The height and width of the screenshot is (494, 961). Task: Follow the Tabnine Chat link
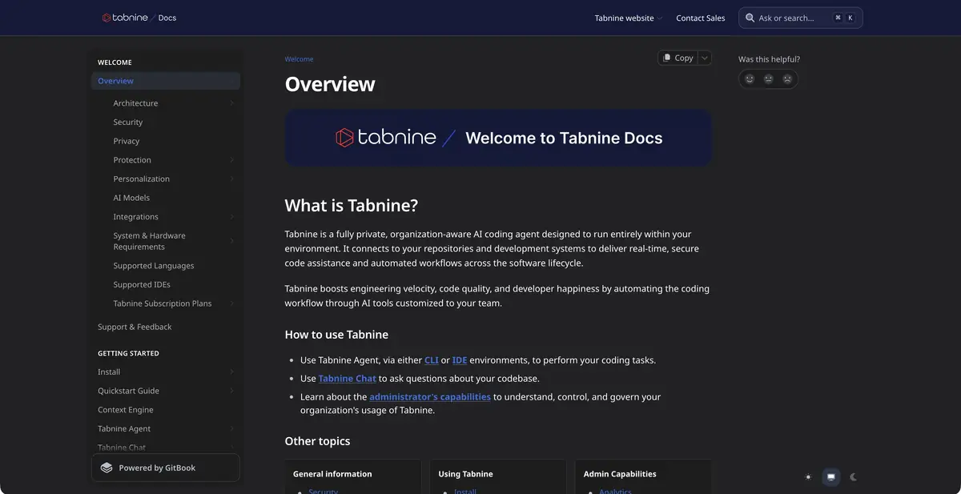pos(348,378)
